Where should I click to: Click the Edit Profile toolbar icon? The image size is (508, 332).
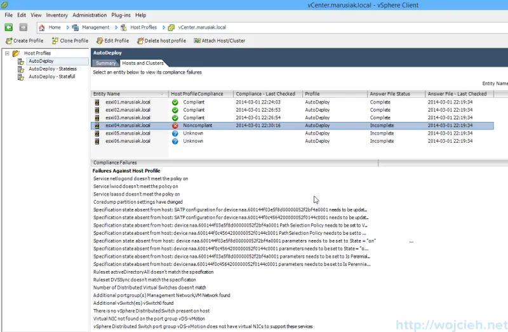(100, 41)
